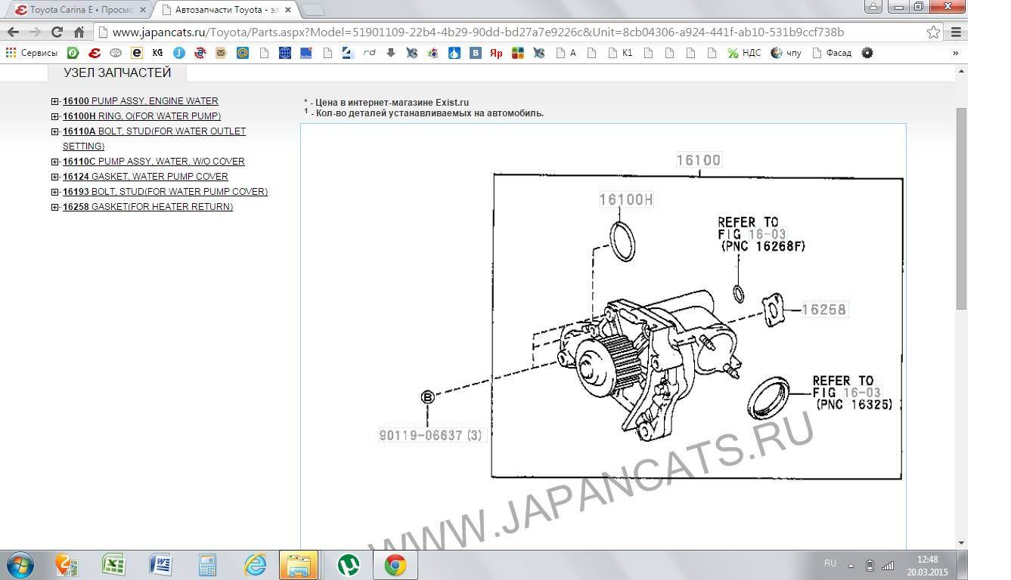This screenshot has width=1011, height=580.
Task: Expand the 16258 GASKET plus box
Action: point(55,207)
